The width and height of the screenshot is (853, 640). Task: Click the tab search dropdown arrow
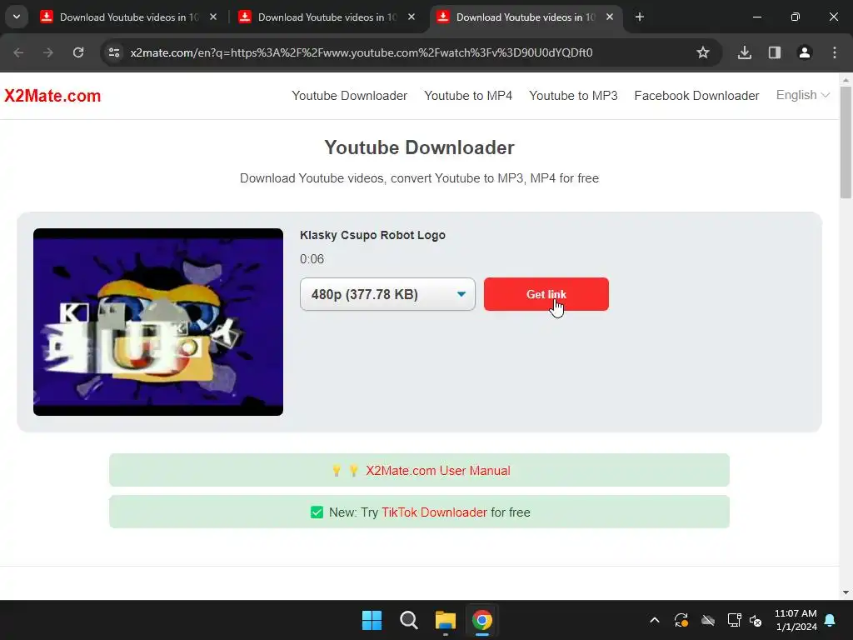17,17
